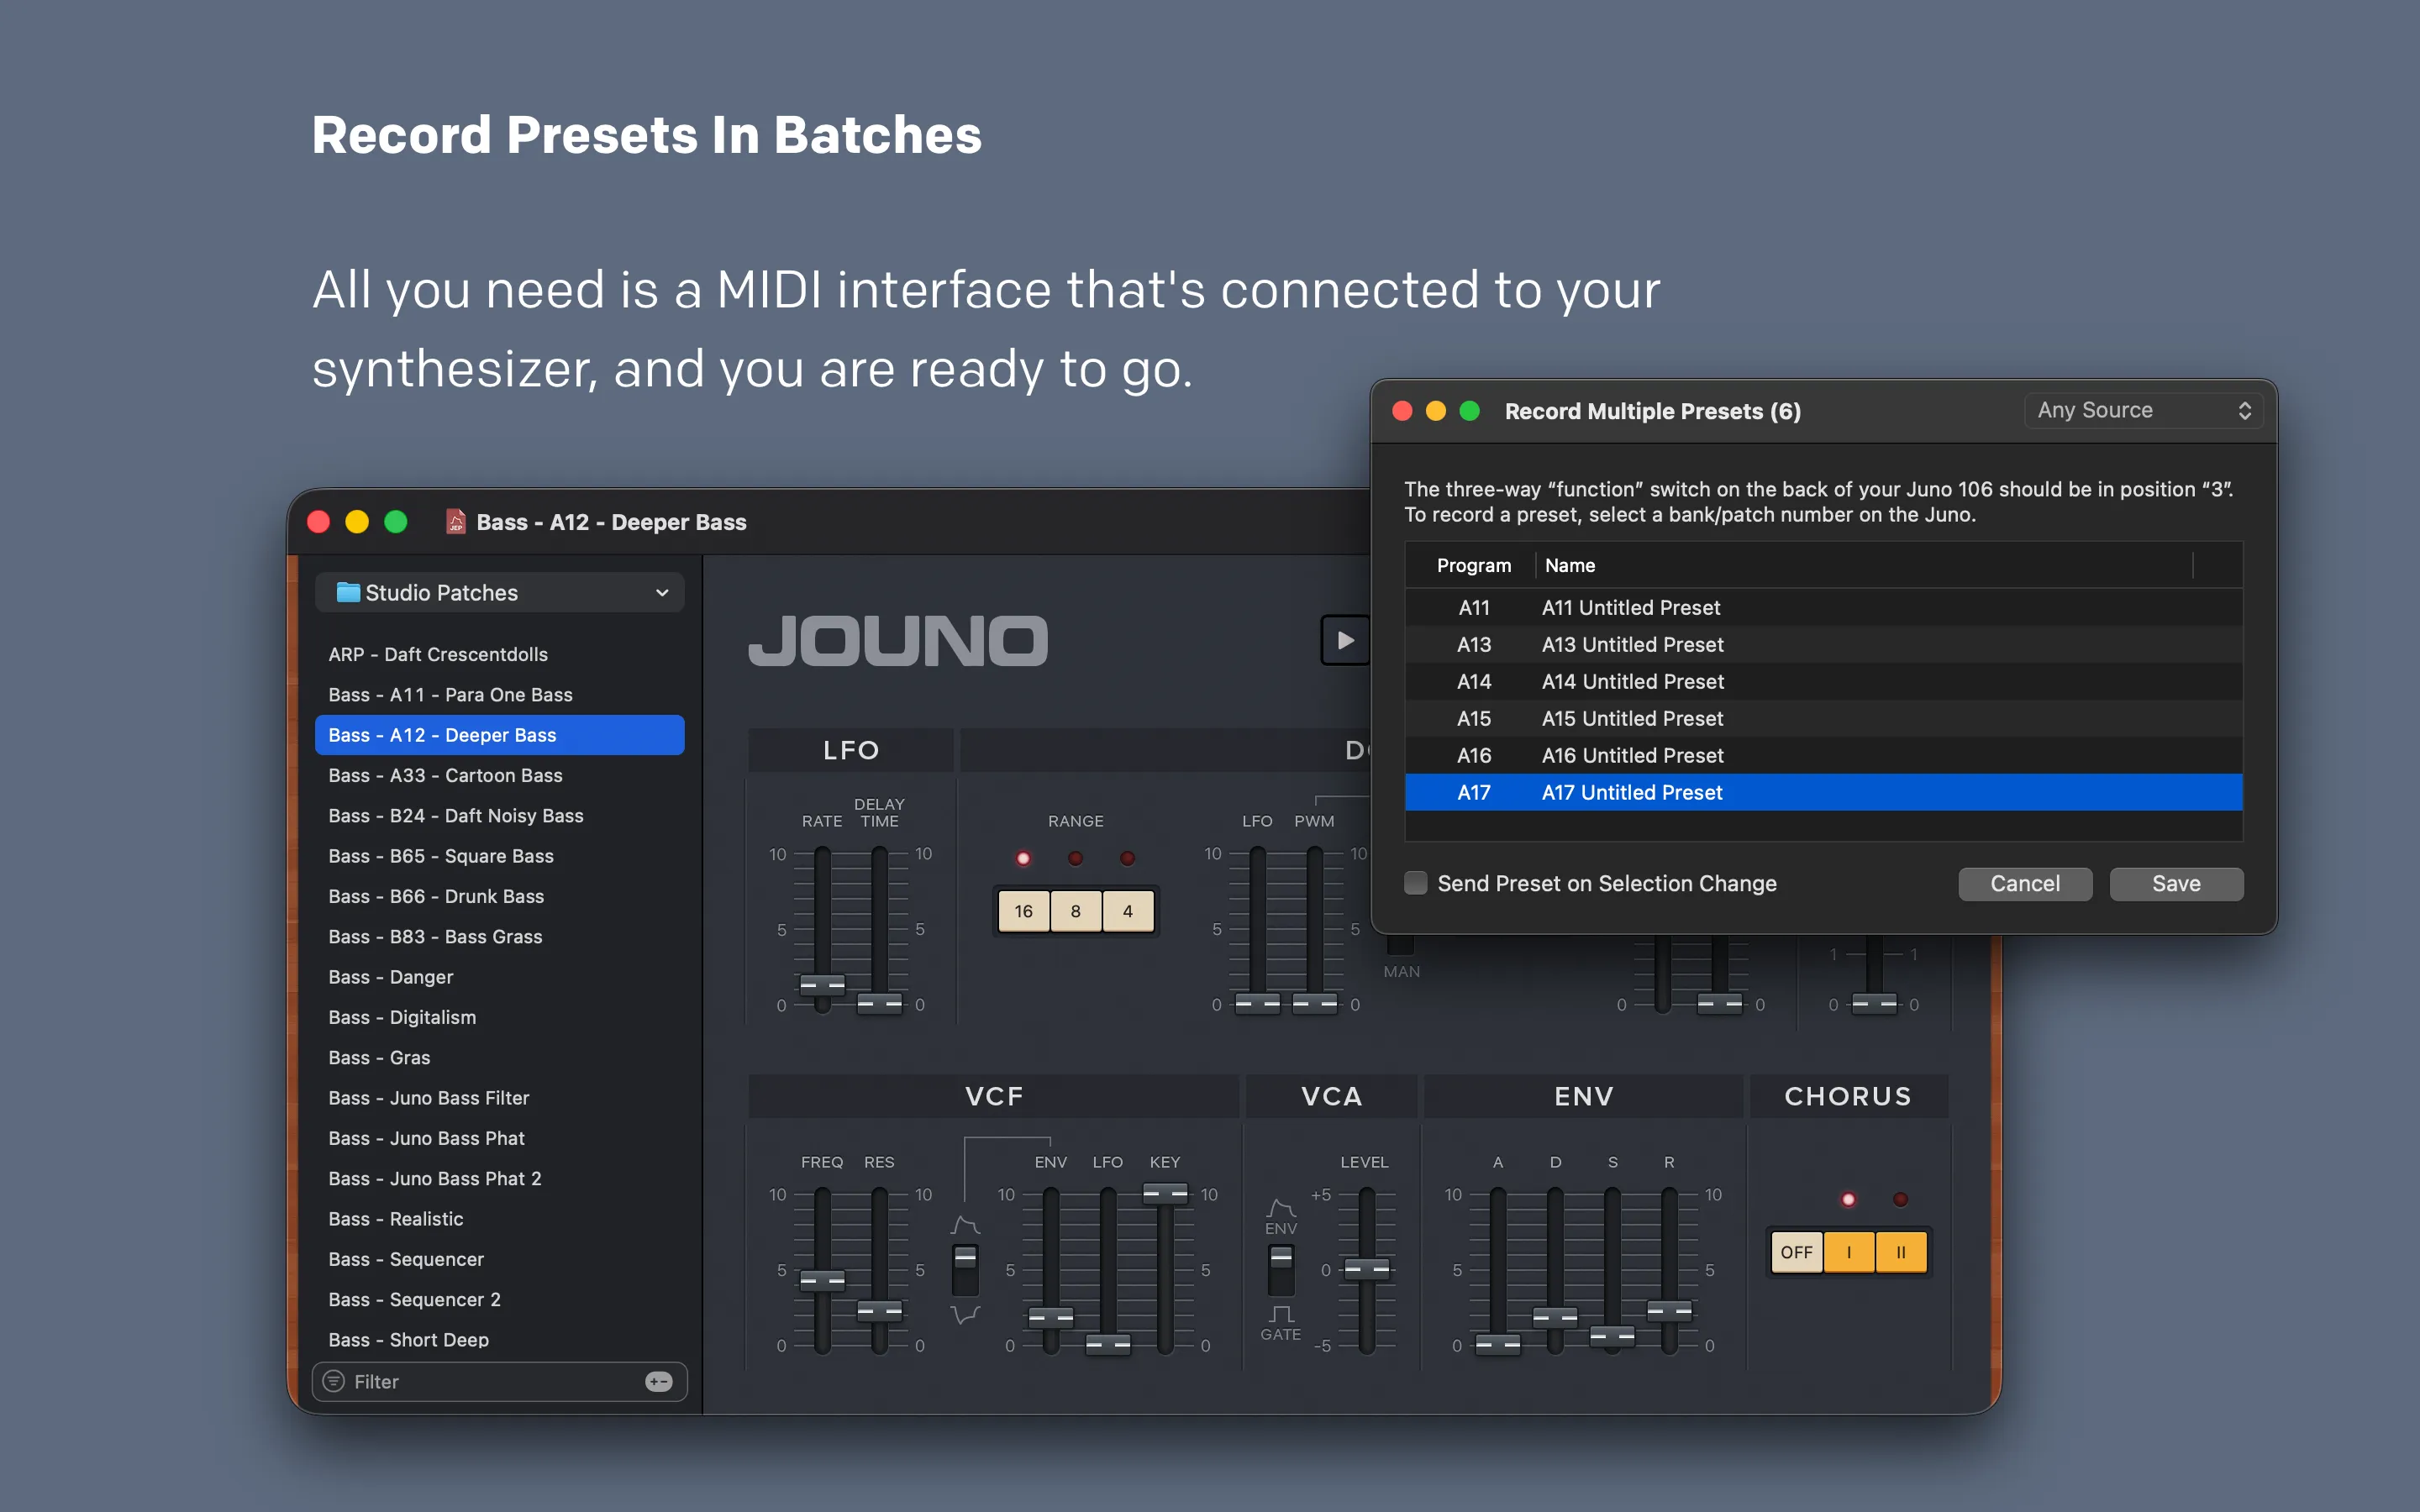
Task: Enable chorus mode I
Action: (x=1849, y=1252)
